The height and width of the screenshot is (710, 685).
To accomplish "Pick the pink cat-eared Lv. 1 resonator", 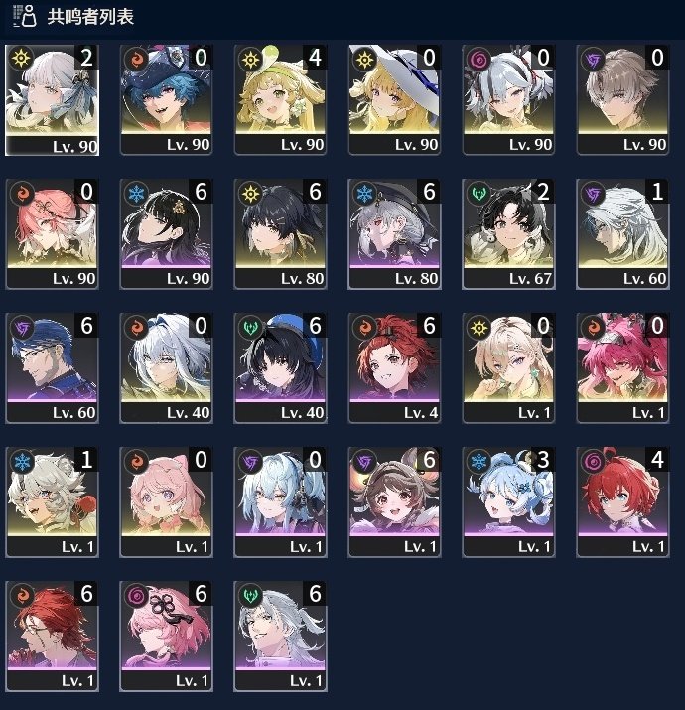I will 166,502.
